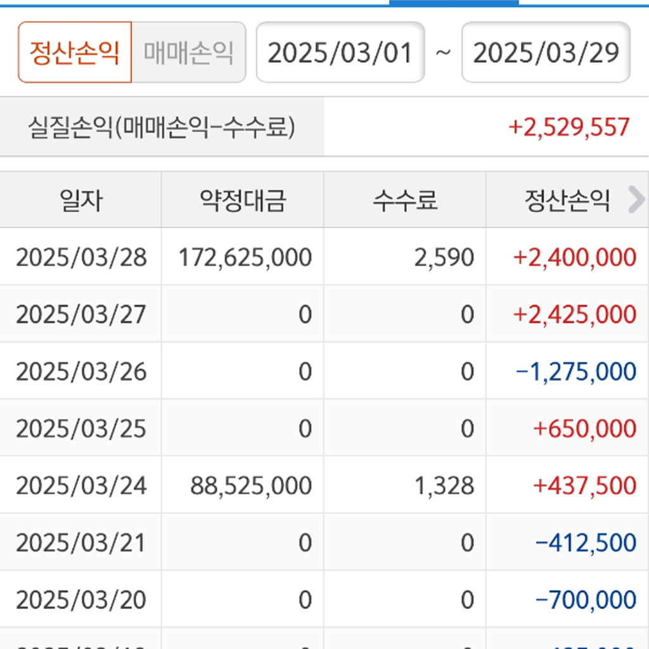Click the 수수료 column header
This screenshot has height=649, width=649.
[405, 200]
